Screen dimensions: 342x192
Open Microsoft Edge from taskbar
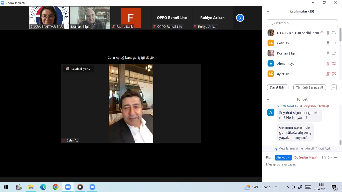43,187
